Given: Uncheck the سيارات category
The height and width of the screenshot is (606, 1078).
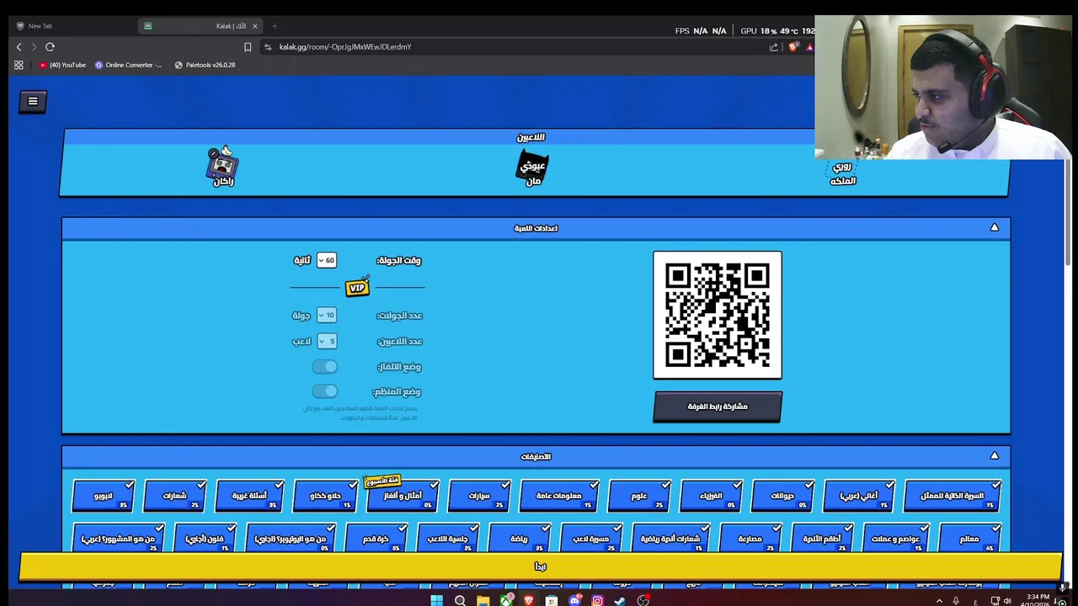Looking at the screenshot, I should click(x=480, y=496).
